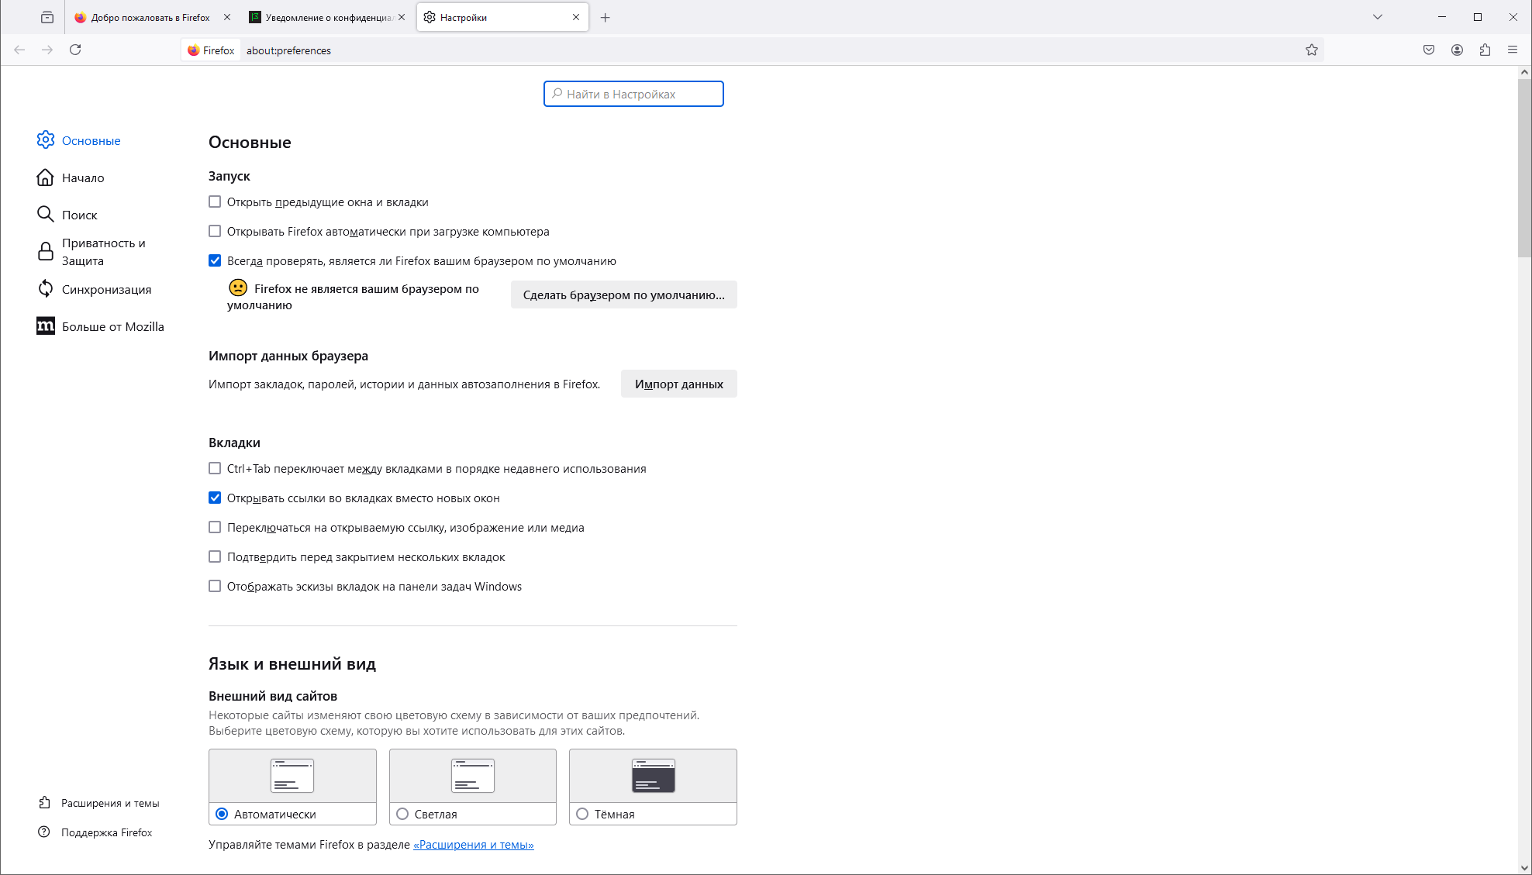Enable Подтвердить перед закрытием нескольких вкладок
Screen dimensions: 1532x875
[x=215, y=556]
